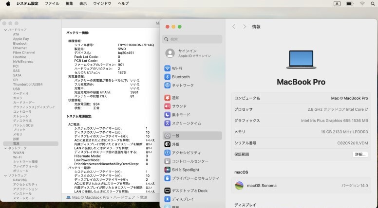Open the 編集 menu
This screenshot has height=208, width=378.
pos(69,3)
